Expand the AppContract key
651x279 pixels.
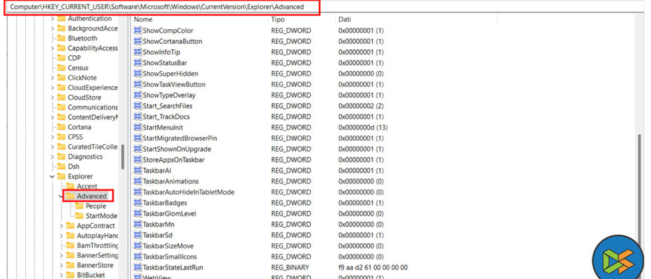(x=61, y=226)
